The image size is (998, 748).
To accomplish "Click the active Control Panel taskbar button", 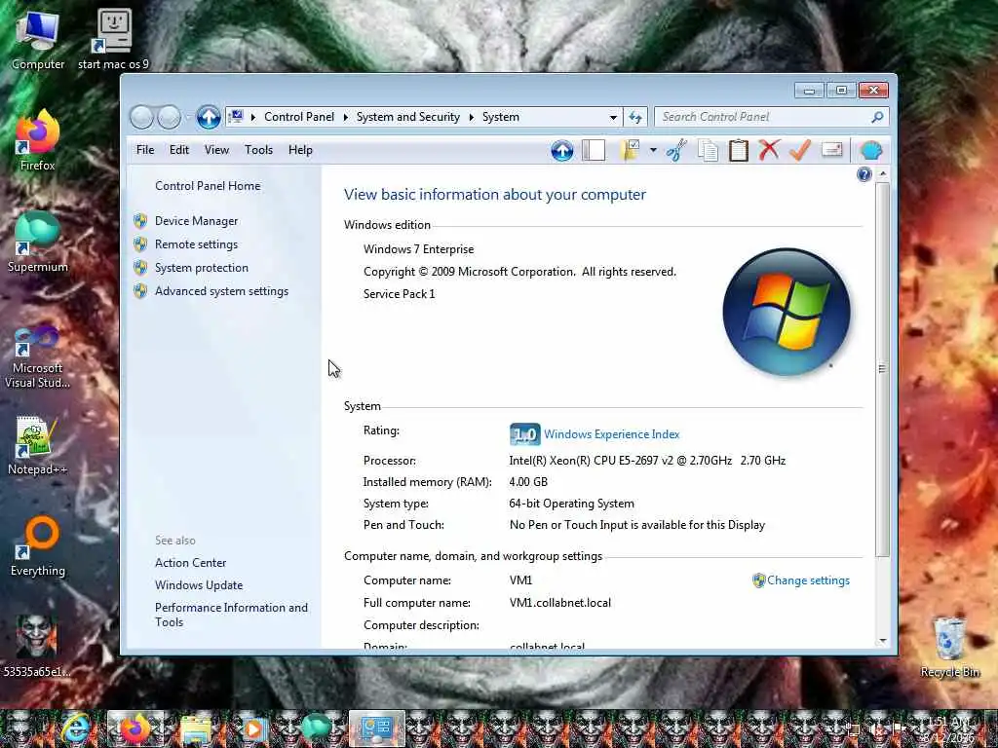I will tap(377, 729).
